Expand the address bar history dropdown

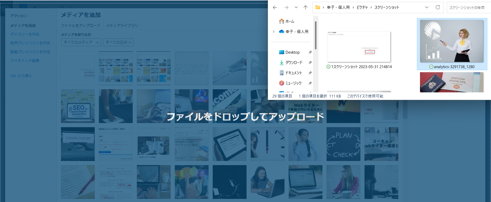tap(427, 7)
